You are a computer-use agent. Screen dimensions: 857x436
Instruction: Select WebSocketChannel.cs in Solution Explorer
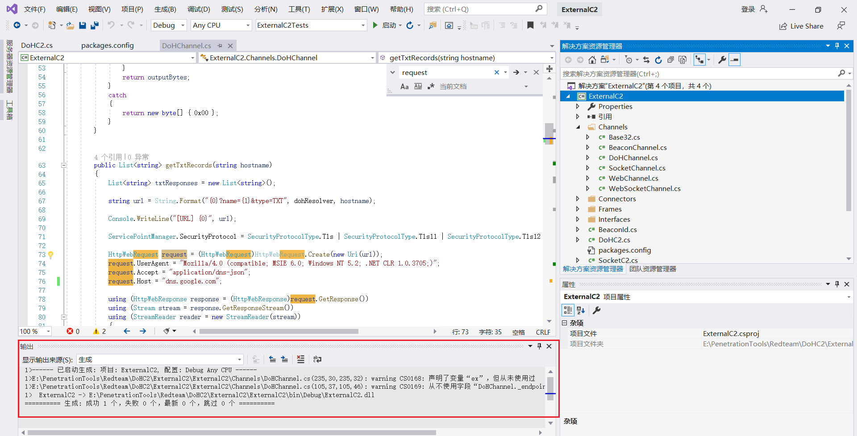[645, 189]
